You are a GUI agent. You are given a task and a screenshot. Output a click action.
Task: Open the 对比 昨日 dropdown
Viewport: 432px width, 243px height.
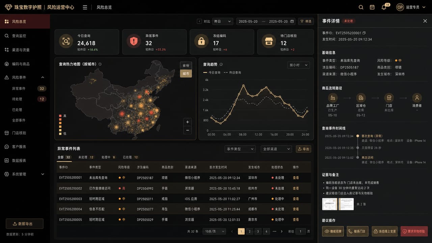pyautogui.click(x=223, y=21)
